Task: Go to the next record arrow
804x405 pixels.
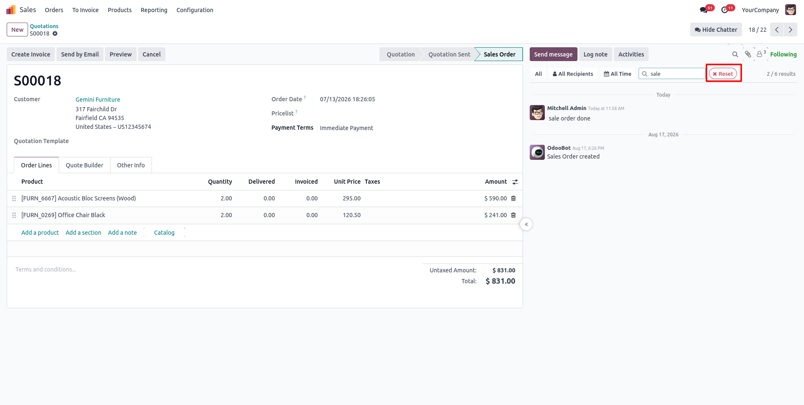Action: click(x=790, y=30)
